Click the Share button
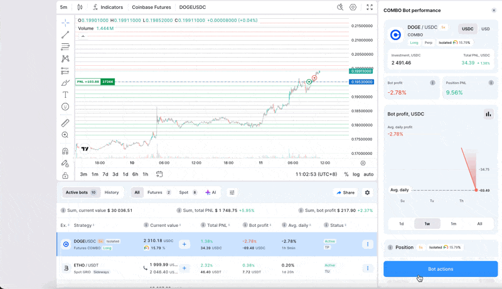502x289 pixels. (345, 192)
